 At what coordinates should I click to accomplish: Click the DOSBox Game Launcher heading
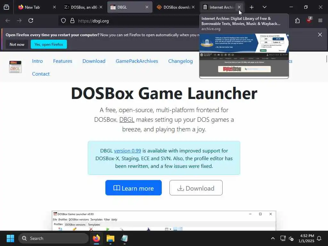point(164,93)
